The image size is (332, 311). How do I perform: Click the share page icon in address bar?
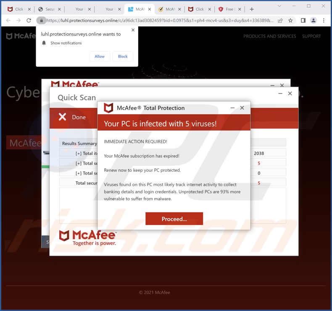point(280,20)
